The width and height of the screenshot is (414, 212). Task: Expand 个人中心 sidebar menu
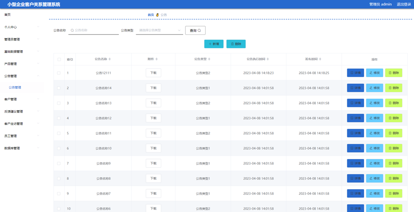(x=21, y=27)
